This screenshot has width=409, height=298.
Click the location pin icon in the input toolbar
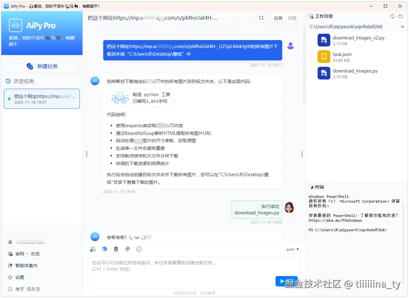click(x=116, y=249)
